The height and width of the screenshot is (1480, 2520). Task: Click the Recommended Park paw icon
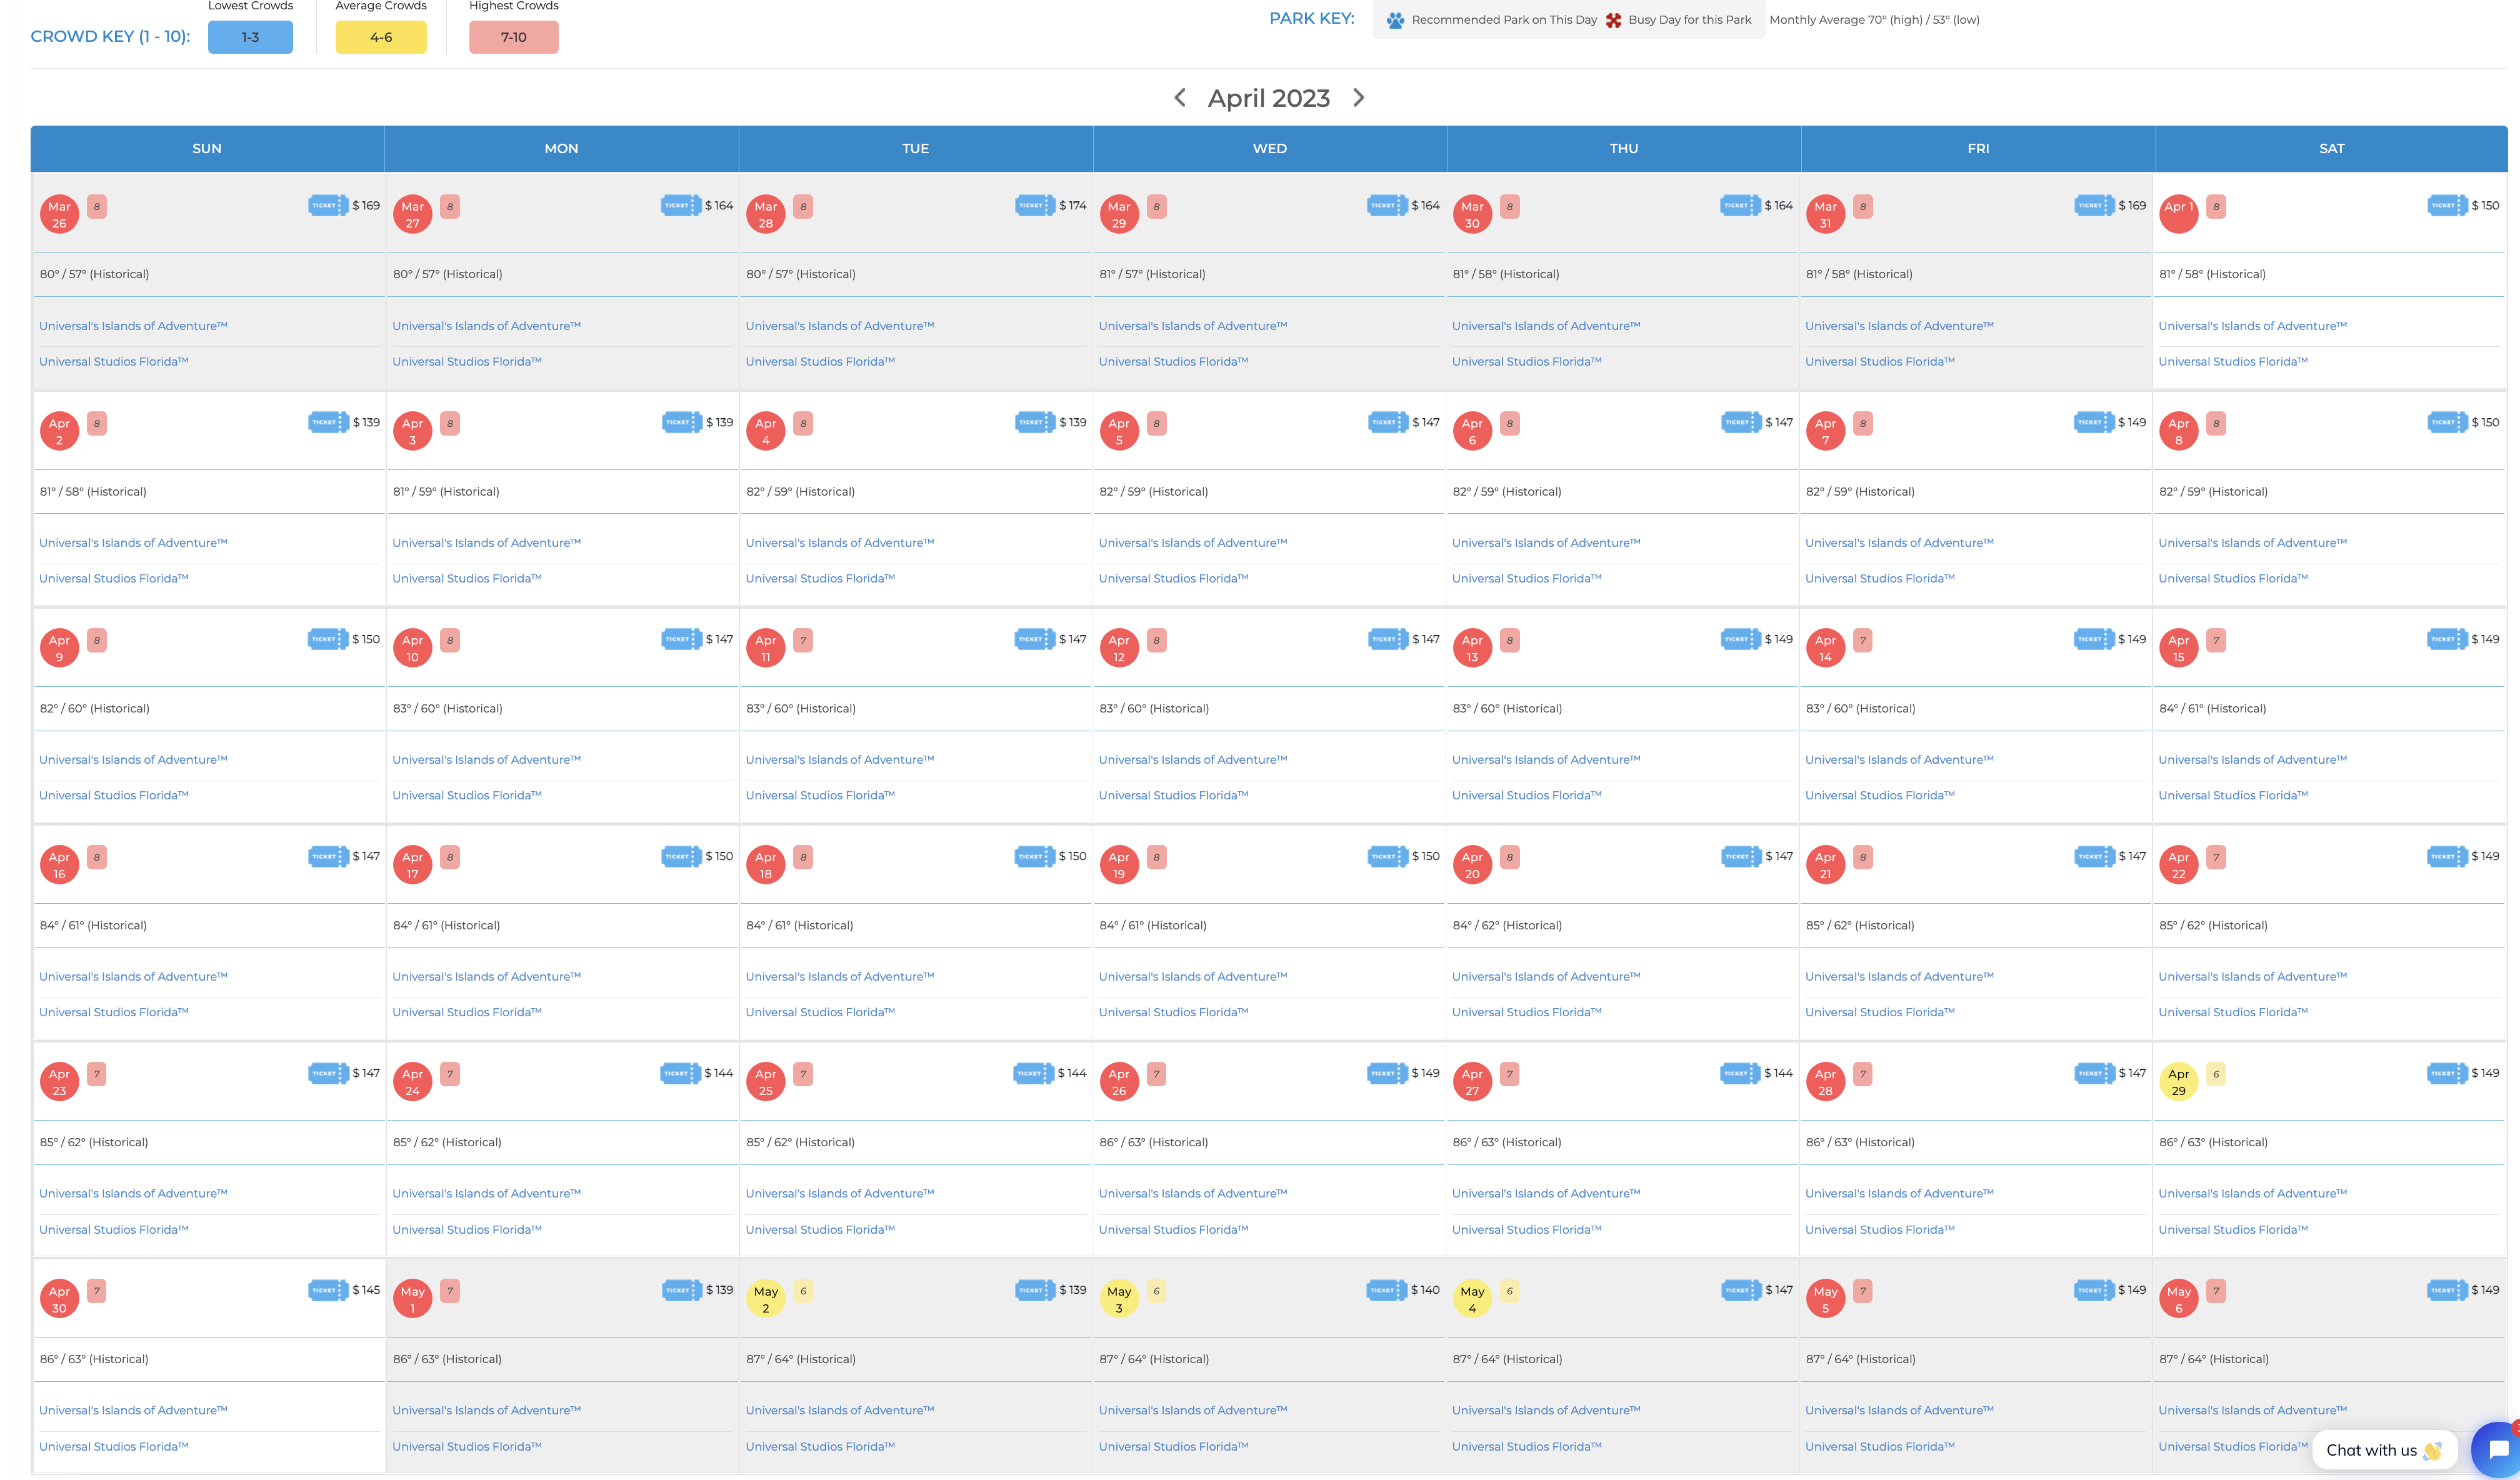click(x=1395, y=20)
